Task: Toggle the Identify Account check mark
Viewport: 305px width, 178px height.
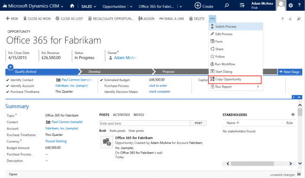Action: [8, 86]
